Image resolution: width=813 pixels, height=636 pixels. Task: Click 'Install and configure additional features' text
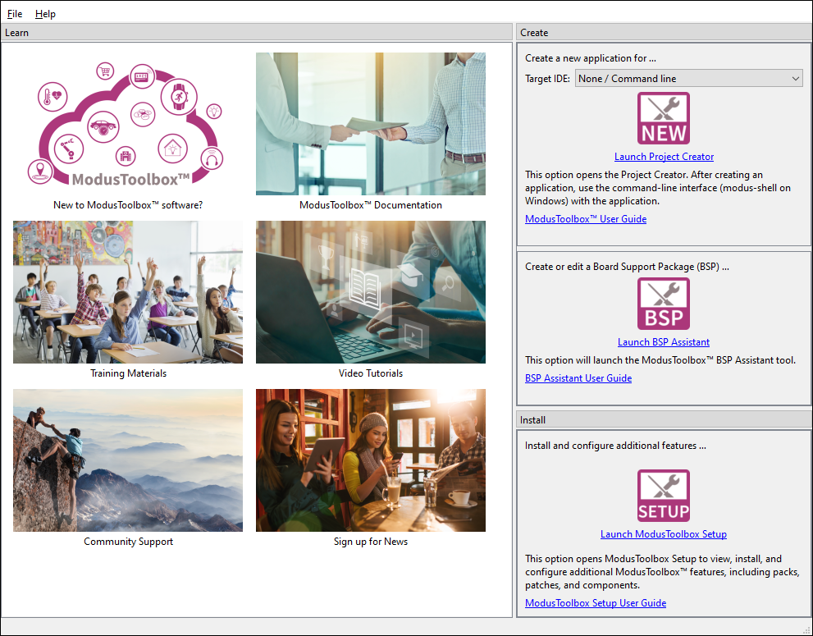[x=615, y=446]
